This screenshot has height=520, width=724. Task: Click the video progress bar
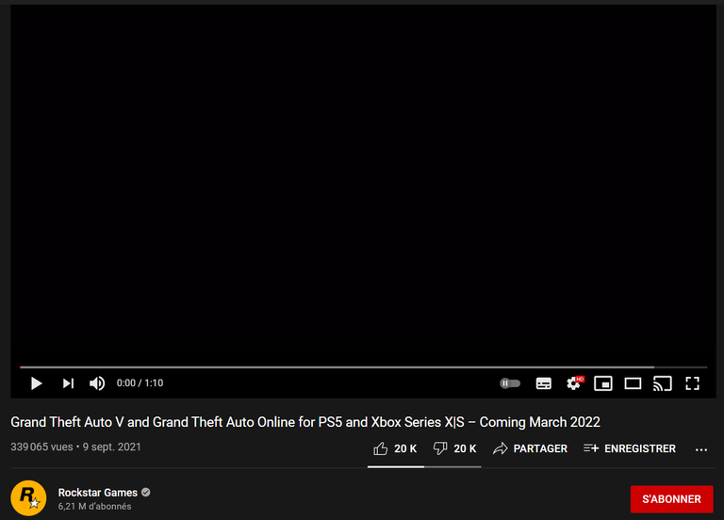coord(363,367)
